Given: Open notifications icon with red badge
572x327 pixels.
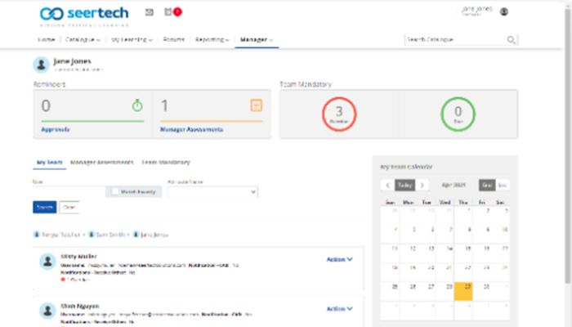Looking at the screenshot, I should 170,12.
